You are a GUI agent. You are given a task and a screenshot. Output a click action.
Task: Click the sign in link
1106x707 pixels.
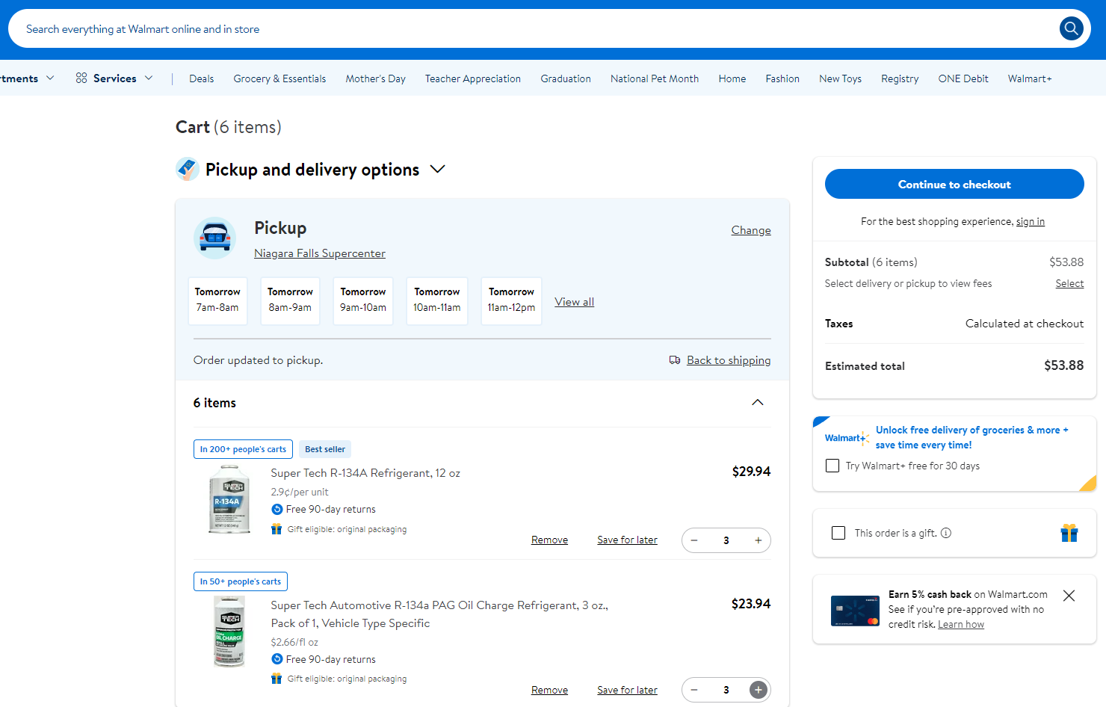pos(1031,221)
